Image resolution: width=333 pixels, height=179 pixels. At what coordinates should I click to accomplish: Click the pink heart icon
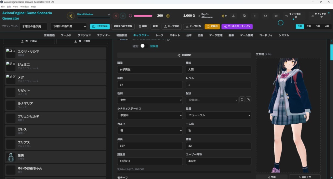[130, 16]
